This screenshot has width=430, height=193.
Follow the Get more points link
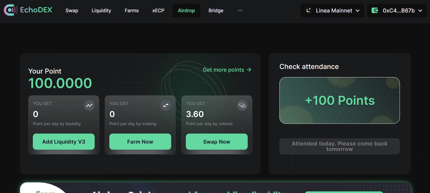pyautogui.click(x=223, y=70)
